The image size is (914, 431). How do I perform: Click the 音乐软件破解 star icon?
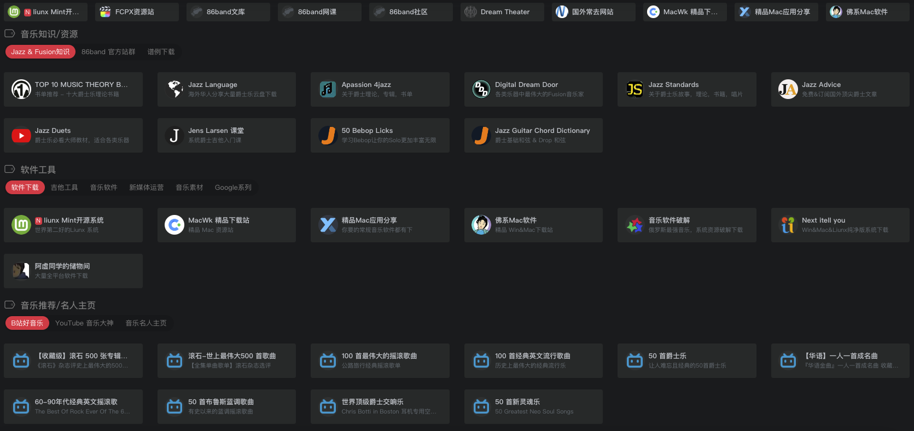pos(634,225)
